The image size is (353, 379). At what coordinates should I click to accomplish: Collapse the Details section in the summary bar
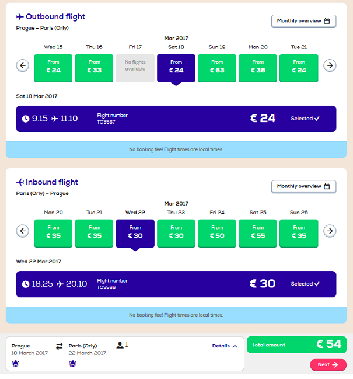pos(225,346)
